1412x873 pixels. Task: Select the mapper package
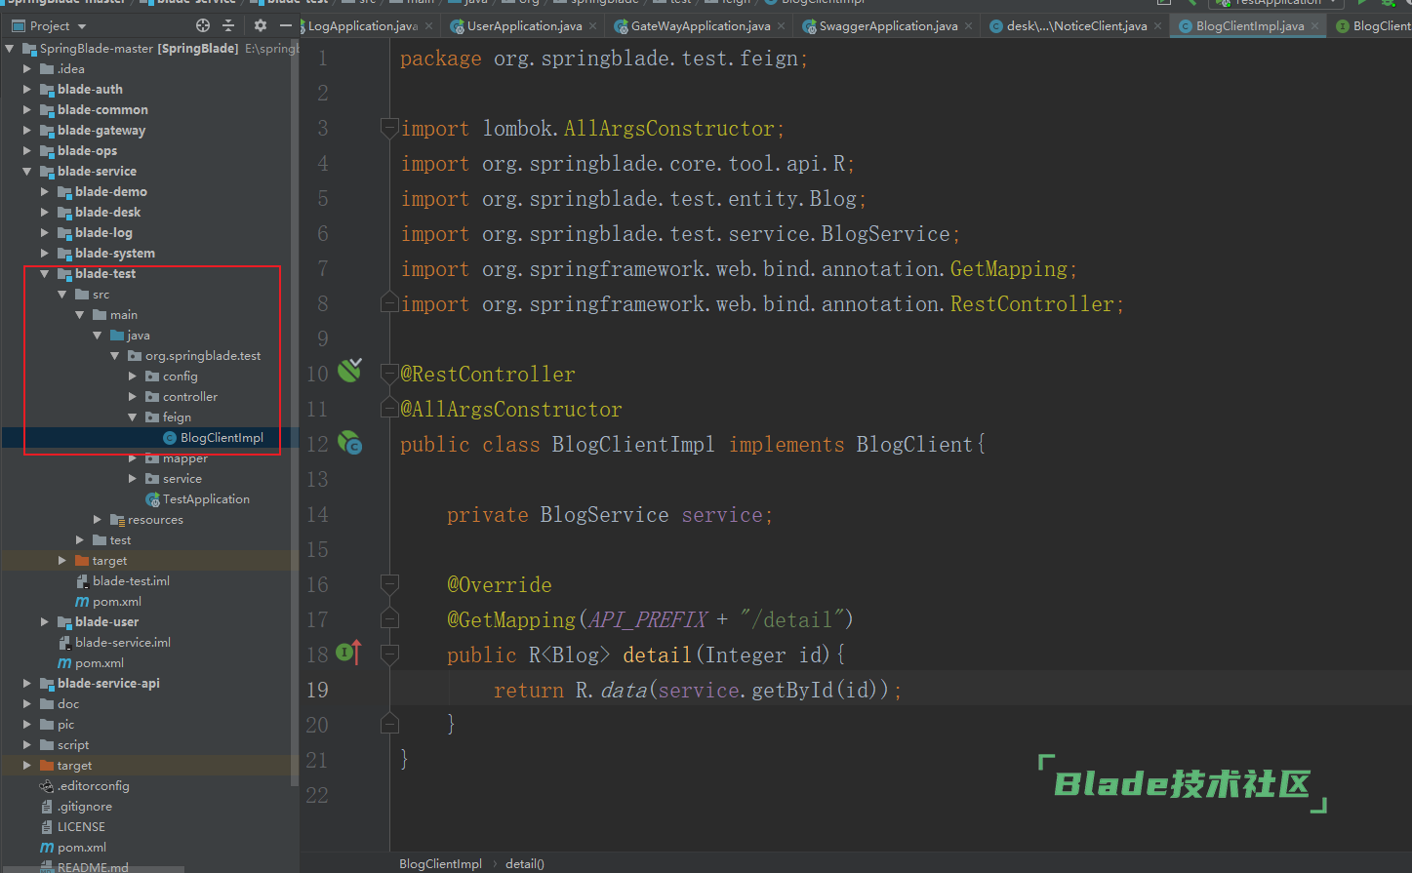(x=185, y=458)
